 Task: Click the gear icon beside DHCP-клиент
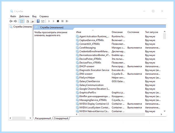pos(77,66)
